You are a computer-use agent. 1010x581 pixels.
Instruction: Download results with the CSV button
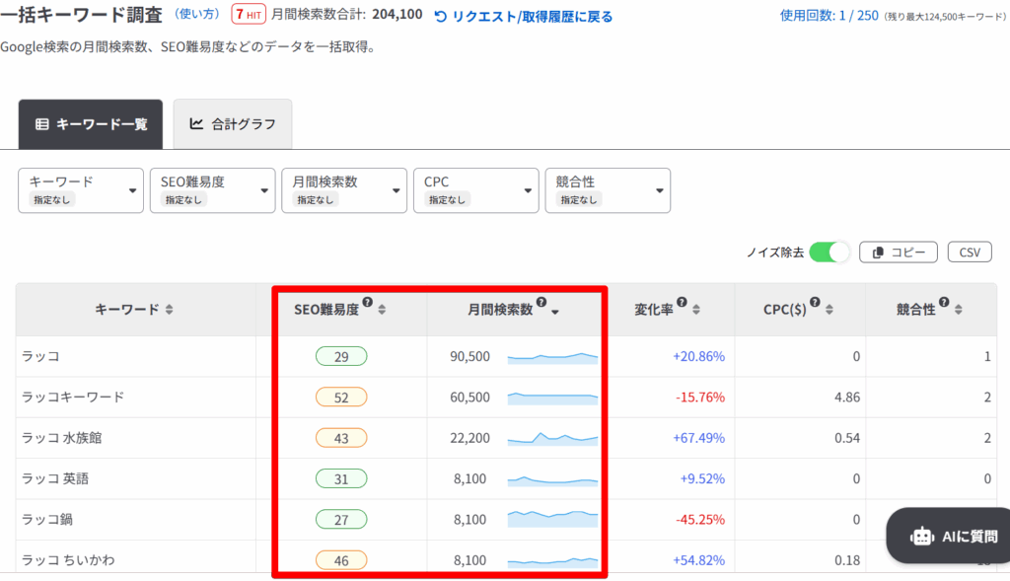[x=970, y=253]
